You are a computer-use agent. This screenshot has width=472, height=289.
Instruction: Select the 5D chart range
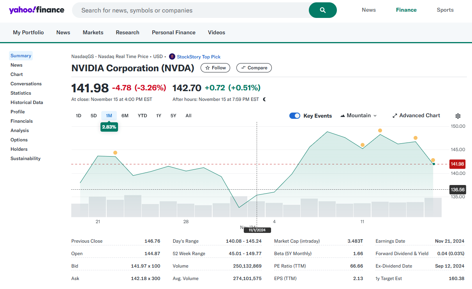pyautogui.click(x=94, y=116)
